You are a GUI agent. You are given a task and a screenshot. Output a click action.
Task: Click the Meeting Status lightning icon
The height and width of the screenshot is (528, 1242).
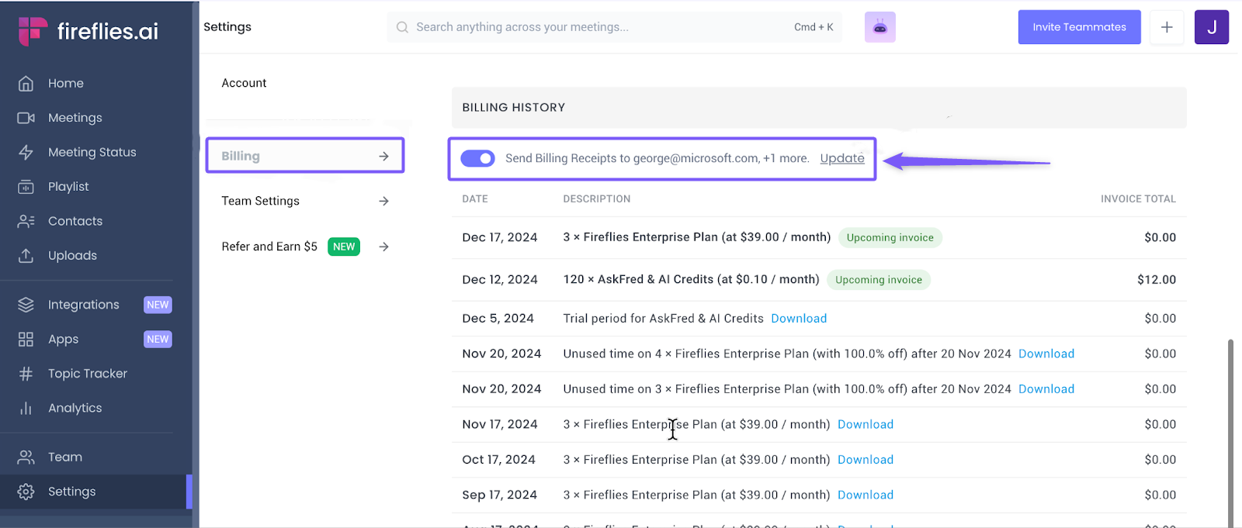point(26,153)
